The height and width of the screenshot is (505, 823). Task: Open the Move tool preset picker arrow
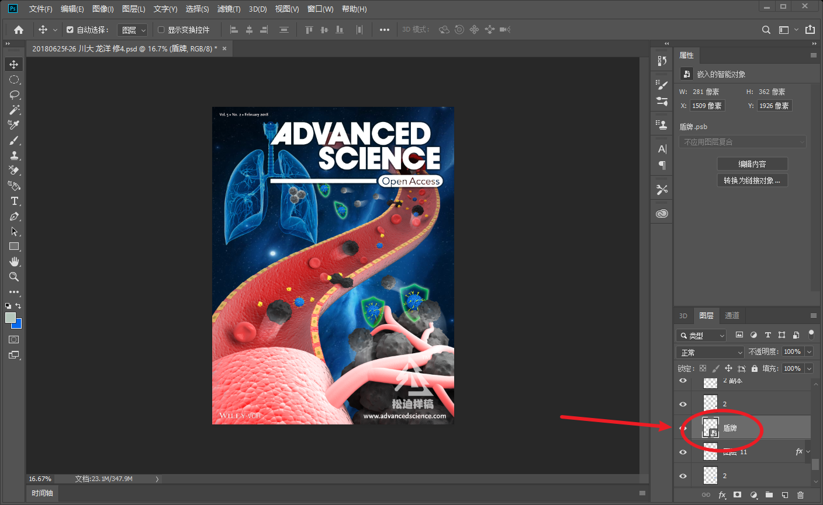pyautogui.click(x=56, y=30)
